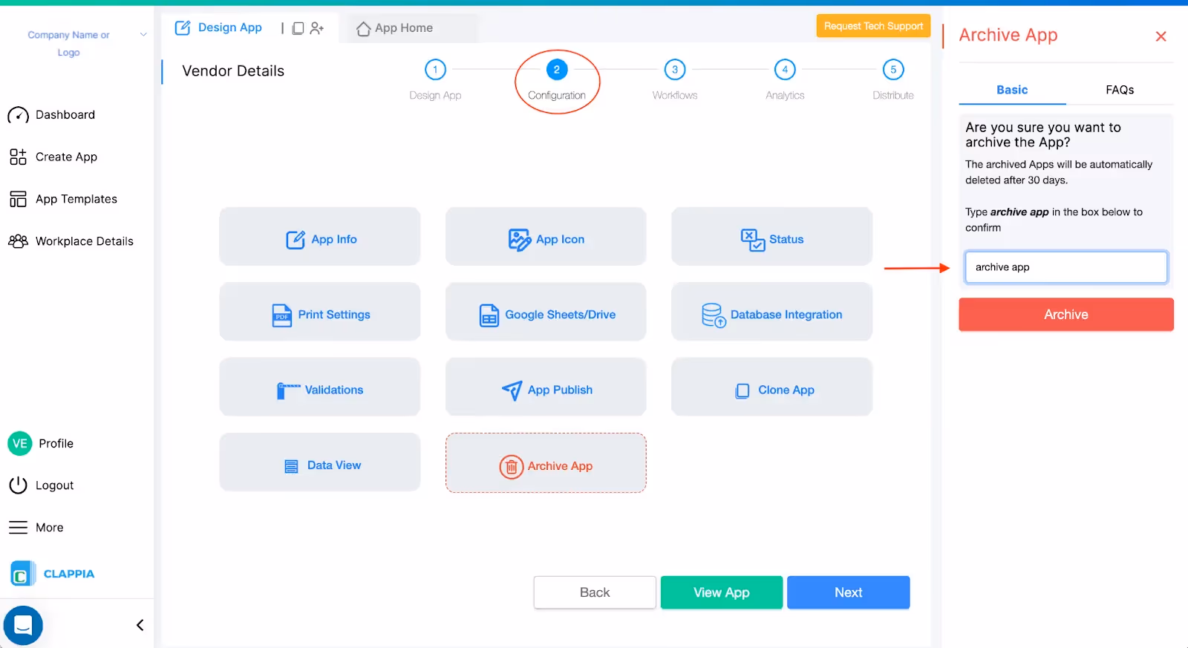Viewport: 1188px width, 648px height.
Task: Click the App Home house icon
Action: click(363, 29)
